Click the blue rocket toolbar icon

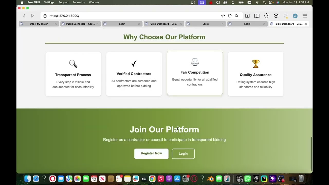295,16
